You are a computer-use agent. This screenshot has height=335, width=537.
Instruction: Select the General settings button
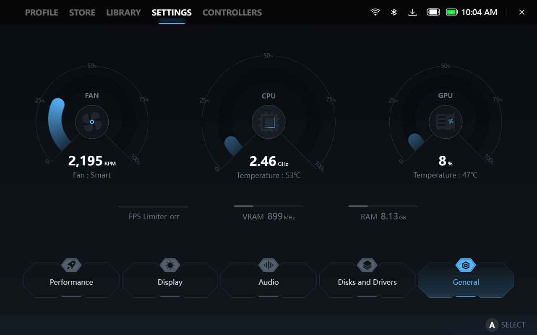466,282
